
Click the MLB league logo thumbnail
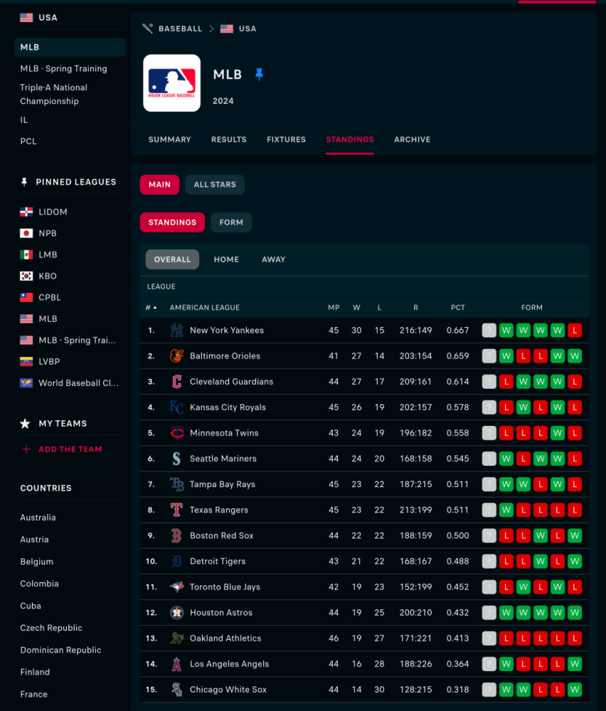[172, 83]
